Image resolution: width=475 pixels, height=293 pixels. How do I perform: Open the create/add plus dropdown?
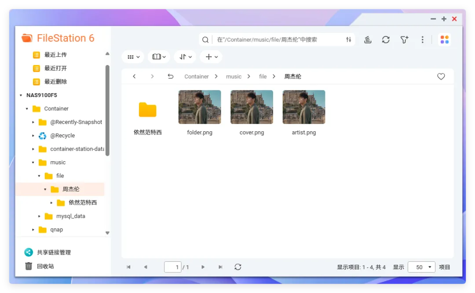pyautogui.click(x=212, y=57)
